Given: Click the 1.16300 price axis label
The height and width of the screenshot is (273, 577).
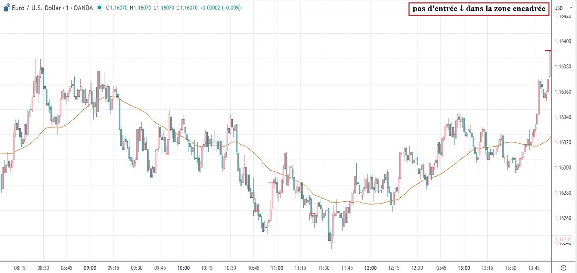Looking at the screenshot, I should [563, 168].
